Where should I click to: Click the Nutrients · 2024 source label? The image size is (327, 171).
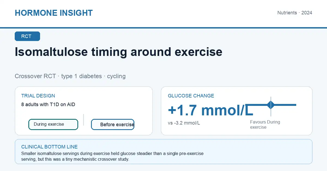pos(295,13)
